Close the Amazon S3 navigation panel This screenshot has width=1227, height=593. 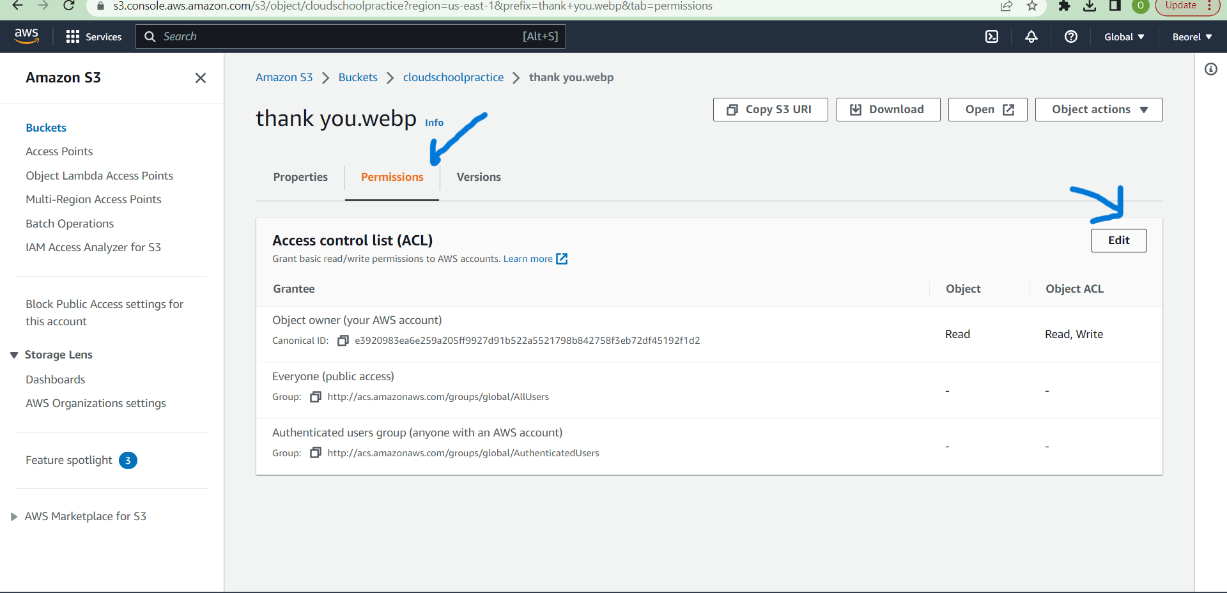pyautogui.click(x=201, y=78)
